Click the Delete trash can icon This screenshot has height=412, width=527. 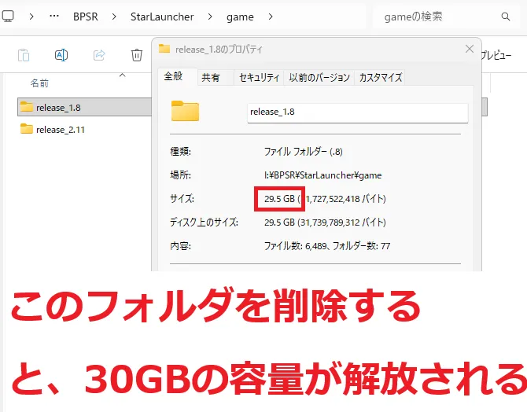click(x=136, y=55)
